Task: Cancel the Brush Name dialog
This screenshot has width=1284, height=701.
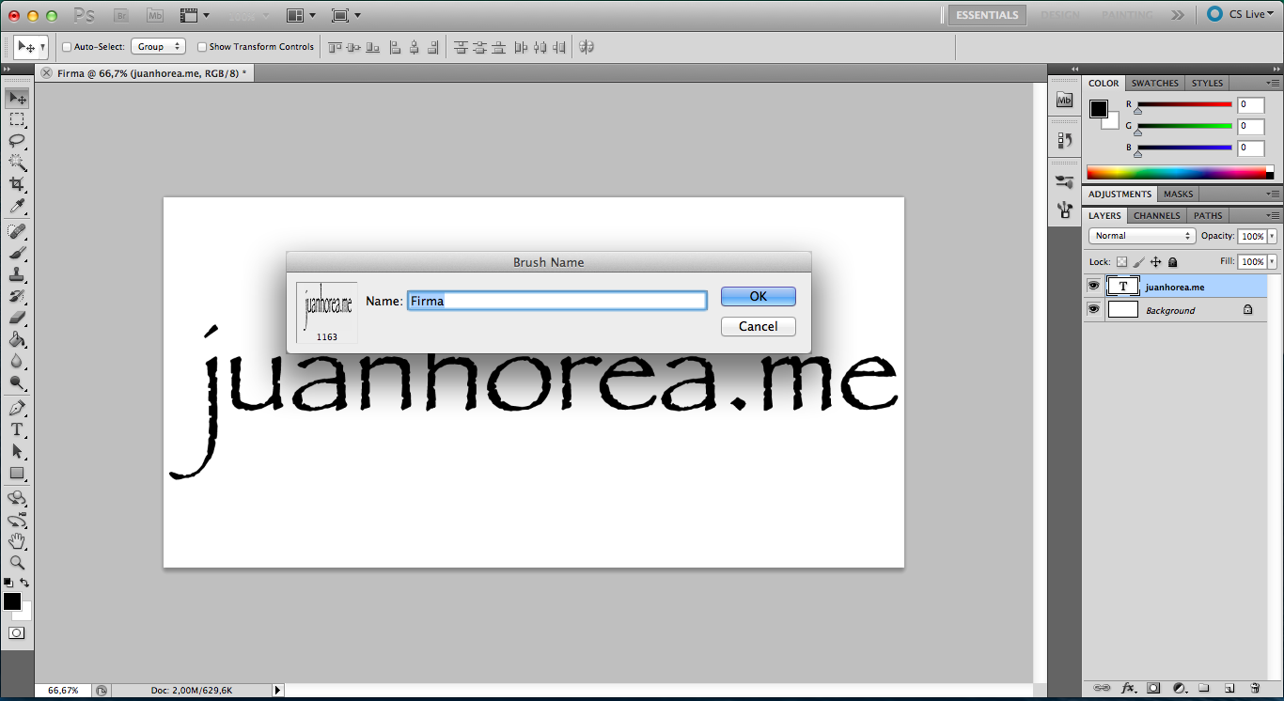Action: coord(758,326)
